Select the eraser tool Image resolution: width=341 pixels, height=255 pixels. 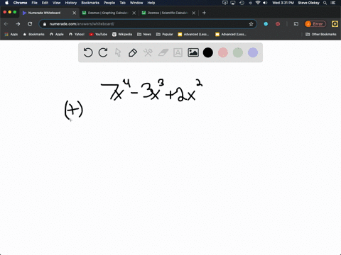[163, 52]
